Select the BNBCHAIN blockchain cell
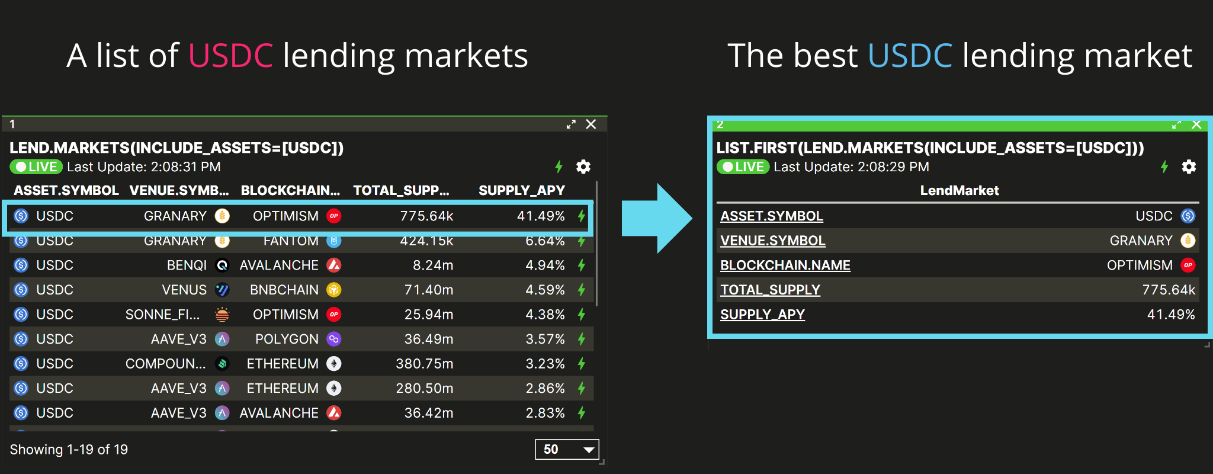This screenshot has height=474, width=1213. [284, 290]
